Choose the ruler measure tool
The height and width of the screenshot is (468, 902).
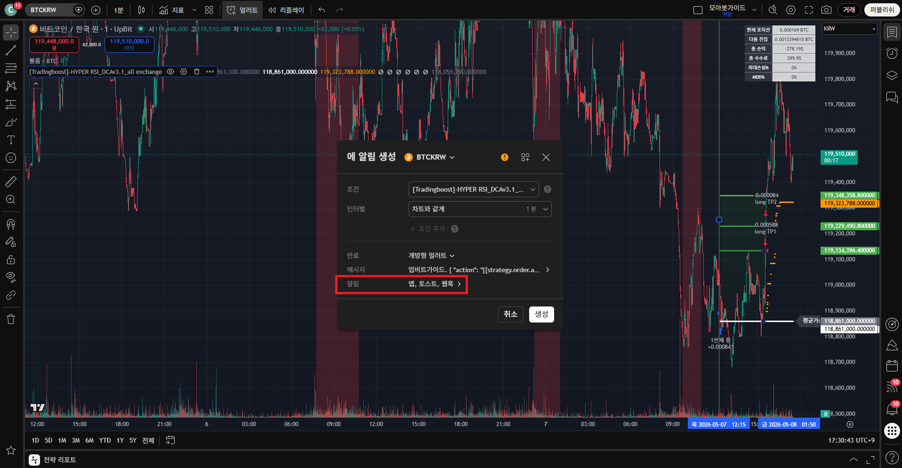11,181
